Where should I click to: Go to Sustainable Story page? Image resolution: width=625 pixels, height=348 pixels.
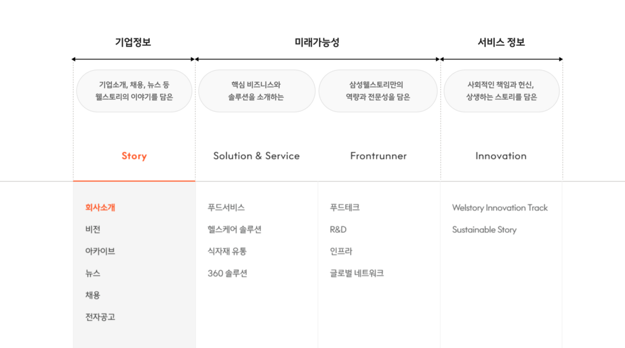(484, 229)
